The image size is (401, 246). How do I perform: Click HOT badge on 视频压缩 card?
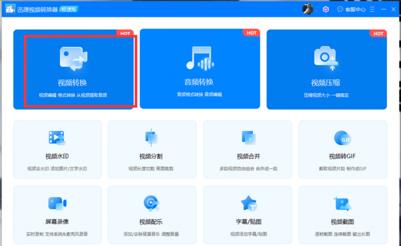point(378,33)
